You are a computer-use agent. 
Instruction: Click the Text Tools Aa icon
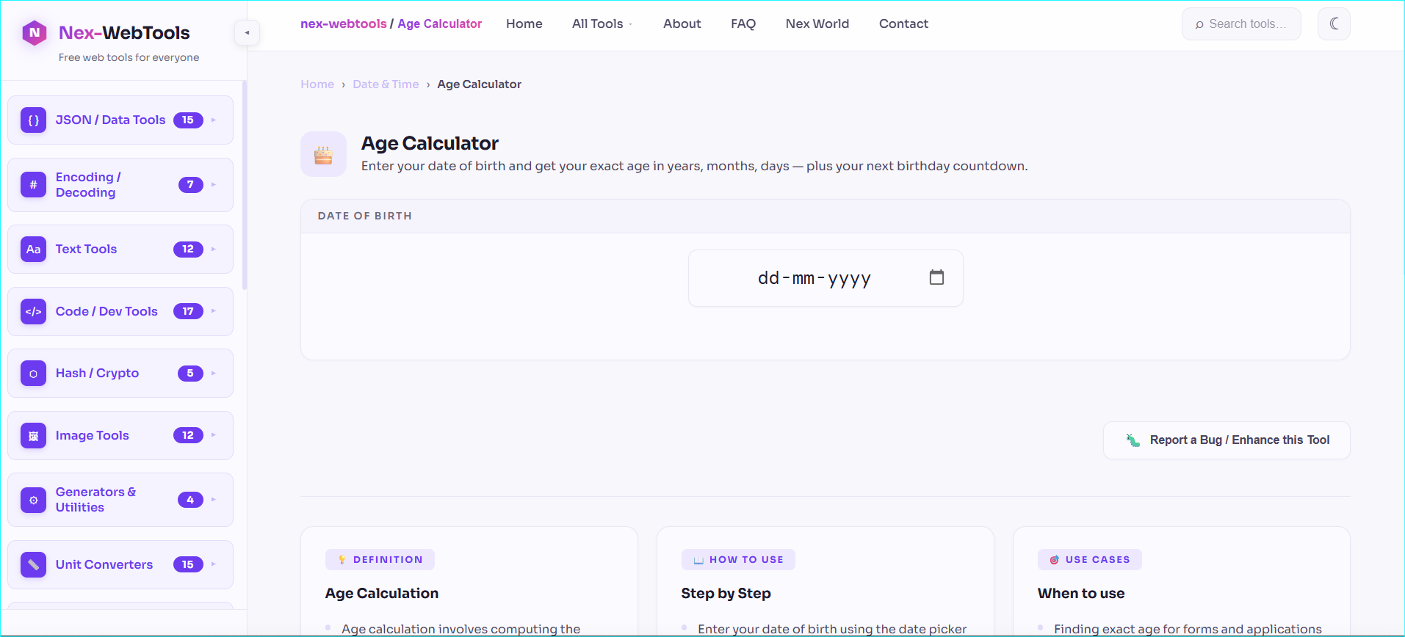pyautogui.click(x=33, y=250)
